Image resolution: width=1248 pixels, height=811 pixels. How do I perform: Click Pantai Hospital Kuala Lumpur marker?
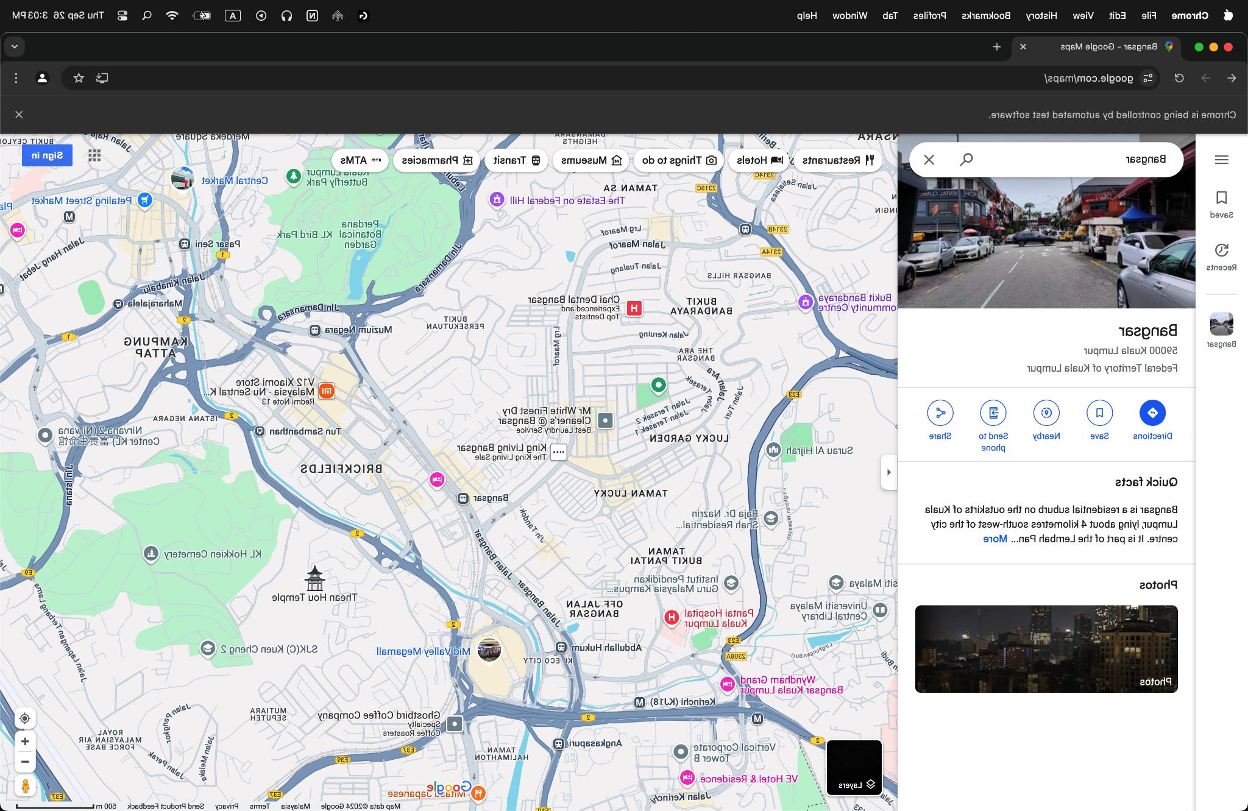point(672,618)
